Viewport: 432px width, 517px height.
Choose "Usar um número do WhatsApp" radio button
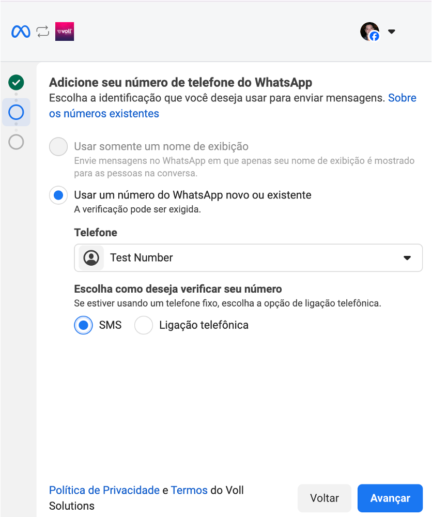tap(58, 195)
